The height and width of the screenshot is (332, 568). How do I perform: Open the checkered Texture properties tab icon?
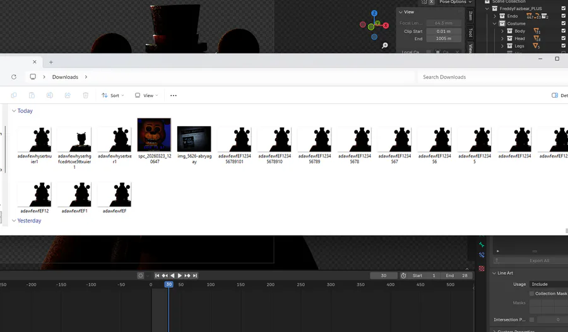tap(482, 268)
